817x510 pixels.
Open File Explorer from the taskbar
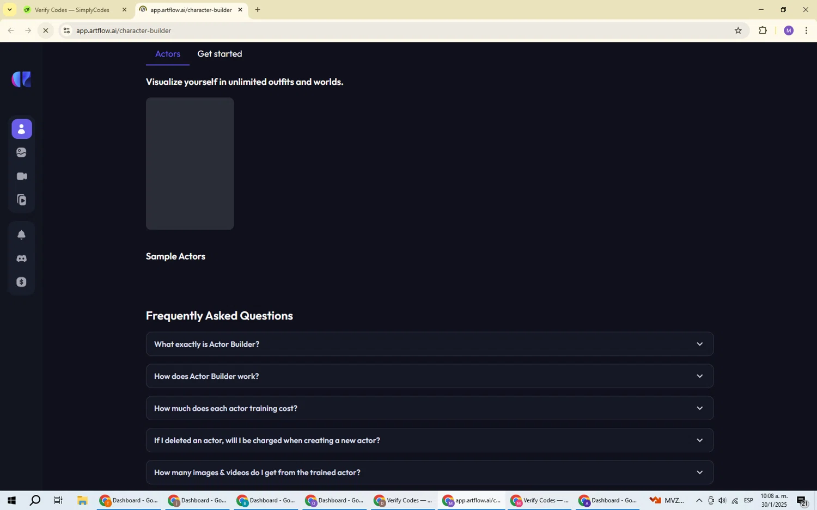click(x=82, y=501)
